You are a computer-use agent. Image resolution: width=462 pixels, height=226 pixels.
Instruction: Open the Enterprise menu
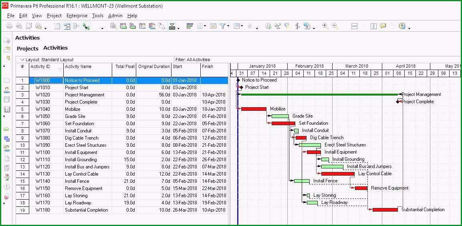[x=77, y=16]
